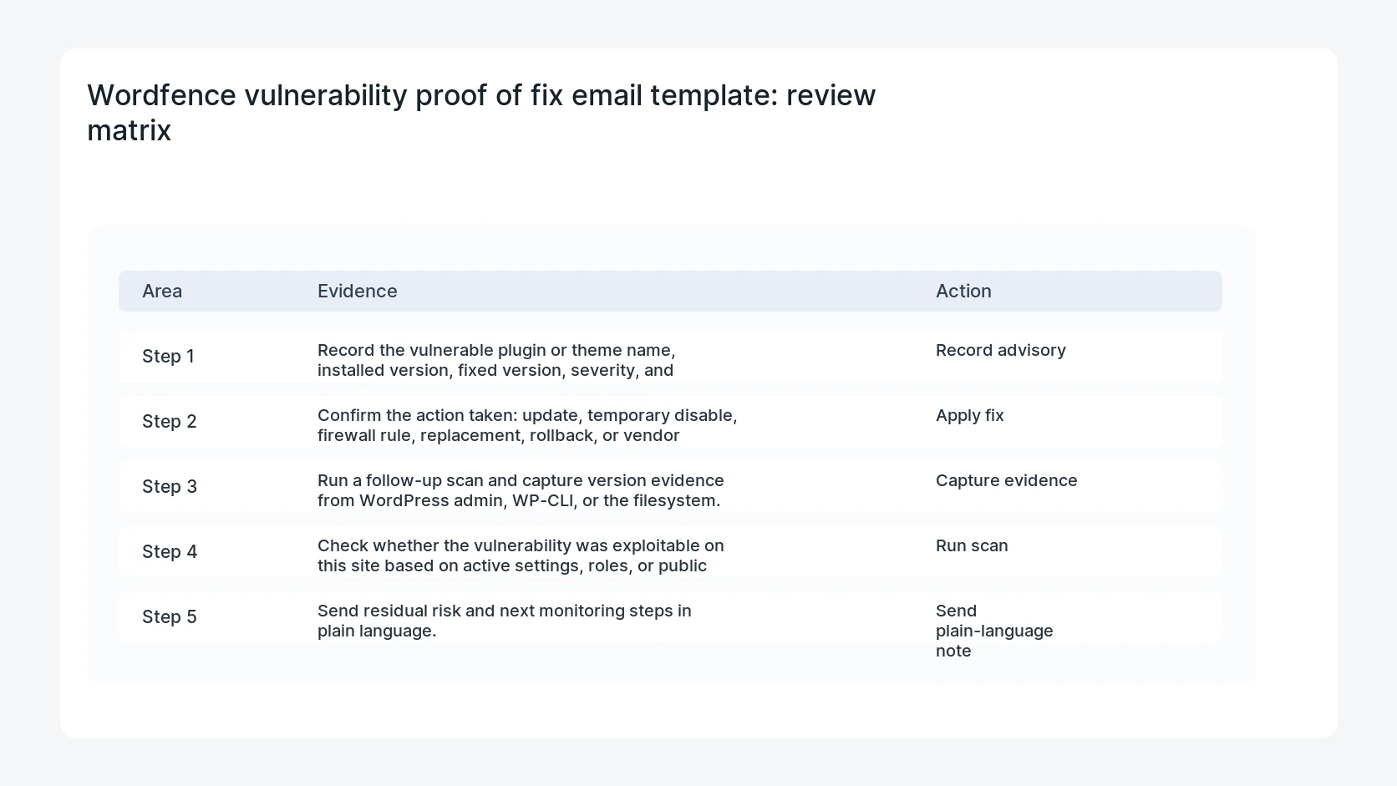Click the Step 5 row label
Viewport: 1397px width, 786px height.
pos(170,616)
